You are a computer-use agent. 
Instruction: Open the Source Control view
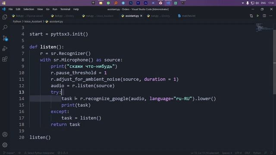click(x=5, y=38)
